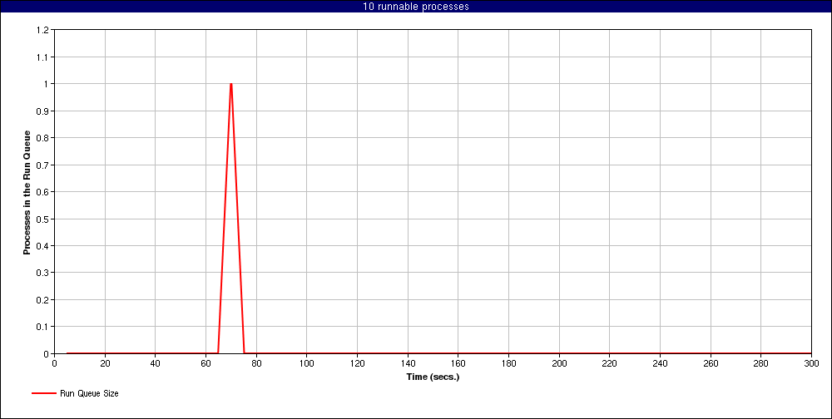The image size is (832, 419).
Task: Click y-axis label 0.6
Action: [42, 192]
